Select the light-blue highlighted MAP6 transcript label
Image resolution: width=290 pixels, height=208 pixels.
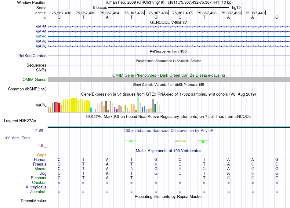point(41,36)
